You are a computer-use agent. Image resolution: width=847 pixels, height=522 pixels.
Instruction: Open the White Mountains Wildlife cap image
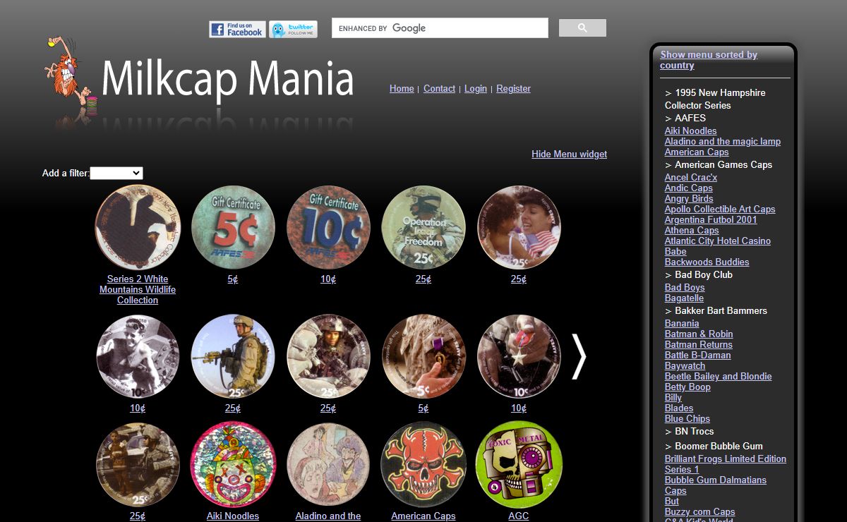[138, 228]
